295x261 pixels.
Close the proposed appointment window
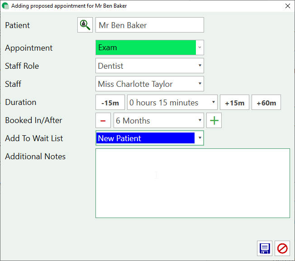click(287, 6)
